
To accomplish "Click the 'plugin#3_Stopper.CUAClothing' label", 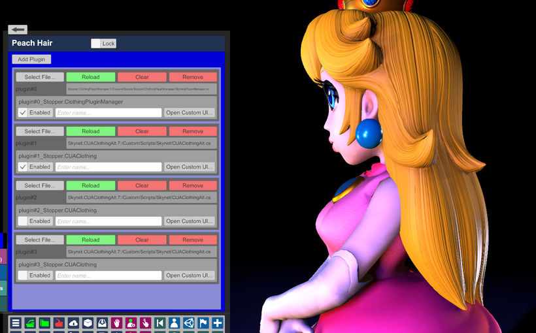I will tap(58, 264).
